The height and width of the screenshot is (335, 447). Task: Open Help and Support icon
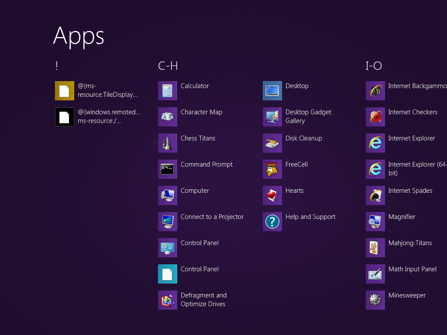click(272, 222)
